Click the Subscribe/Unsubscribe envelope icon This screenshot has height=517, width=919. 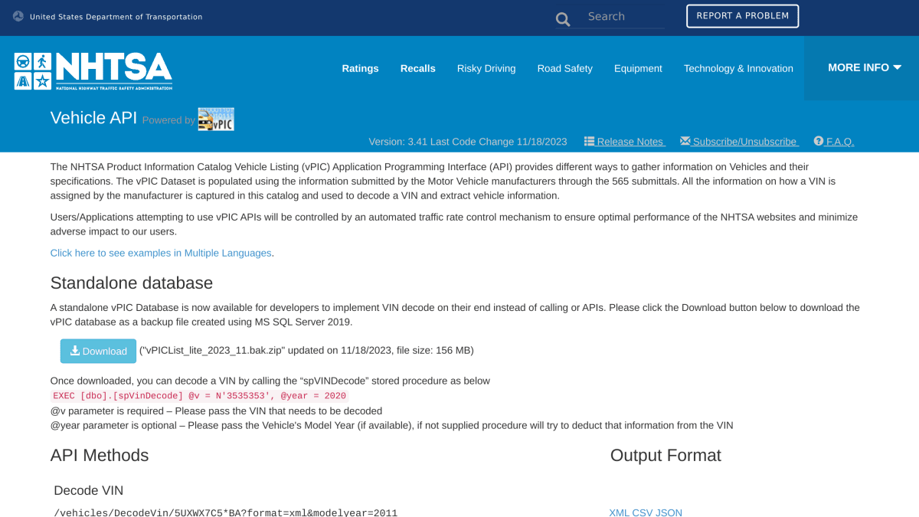[x=685, y=141]
